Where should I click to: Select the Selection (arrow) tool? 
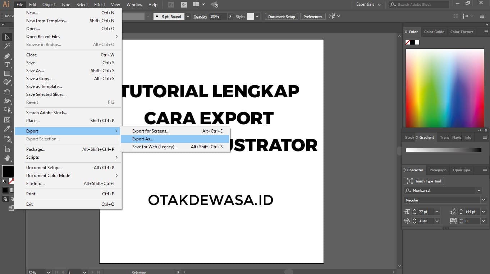point(7,37)
